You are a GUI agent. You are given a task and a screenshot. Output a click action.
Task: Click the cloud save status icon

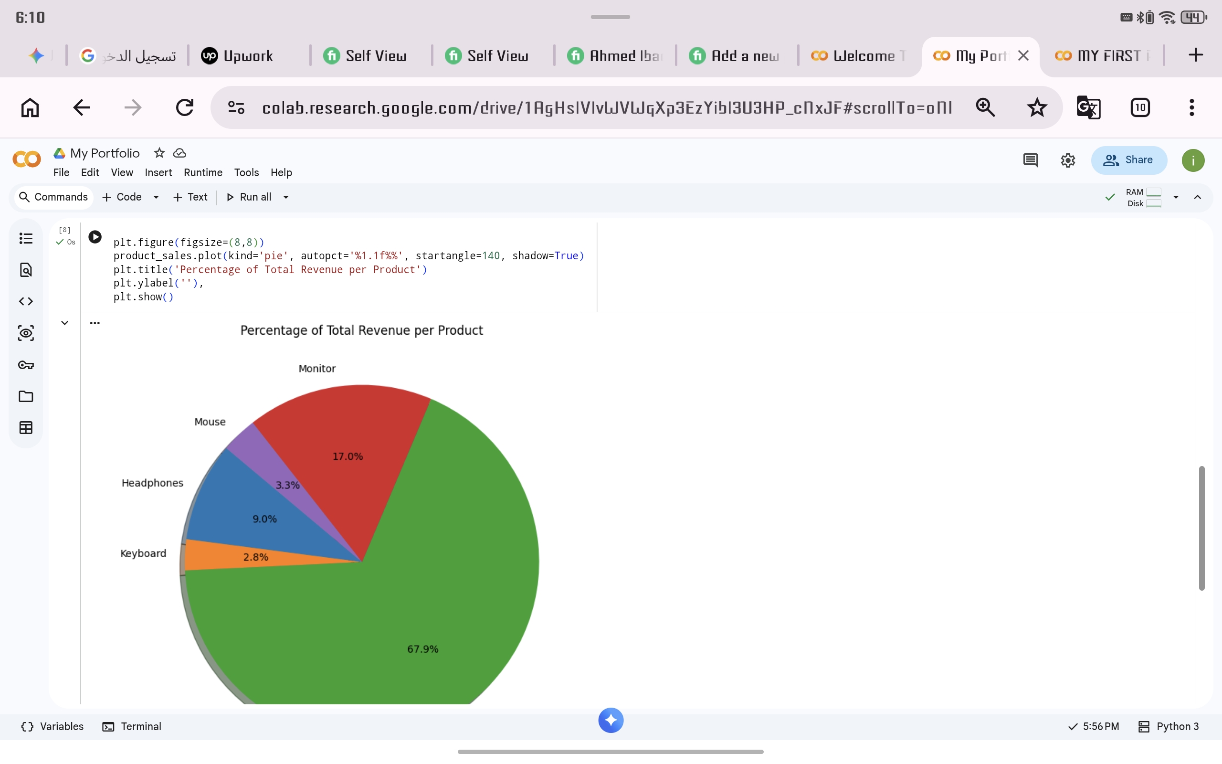pos(180,153)
